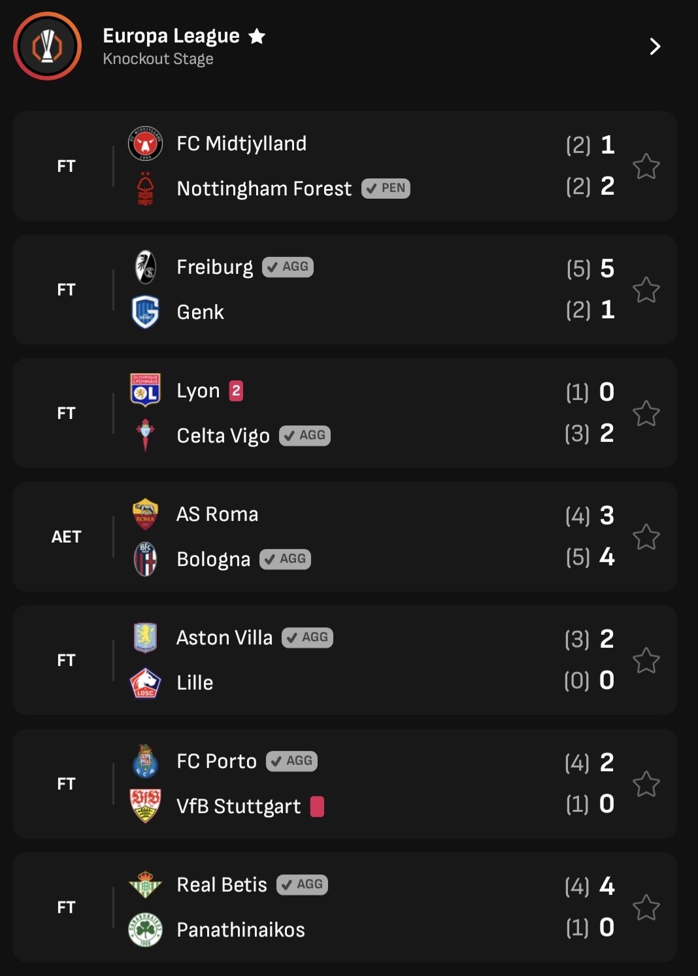Click the Genk club crest

tap(145, 312)
